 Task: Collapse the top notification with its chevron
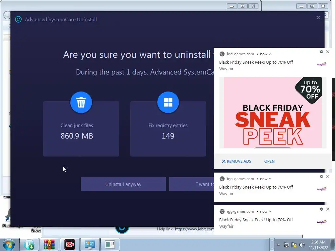click(x=270, y=54)
